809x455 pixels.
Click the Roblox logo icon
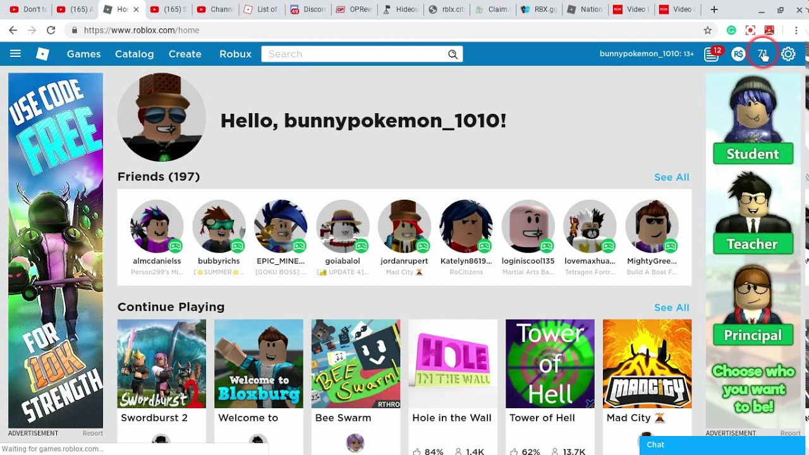point(42,54)
